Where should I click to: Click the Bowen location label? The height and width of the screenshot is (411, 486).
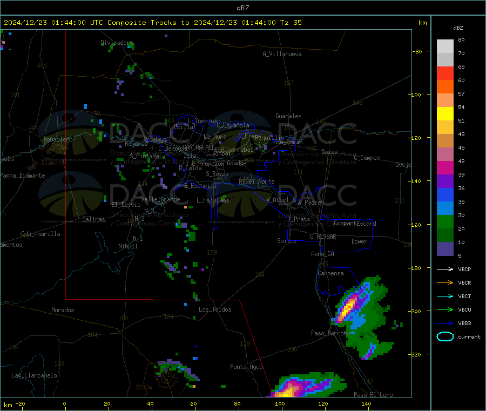tap(359, 241)
